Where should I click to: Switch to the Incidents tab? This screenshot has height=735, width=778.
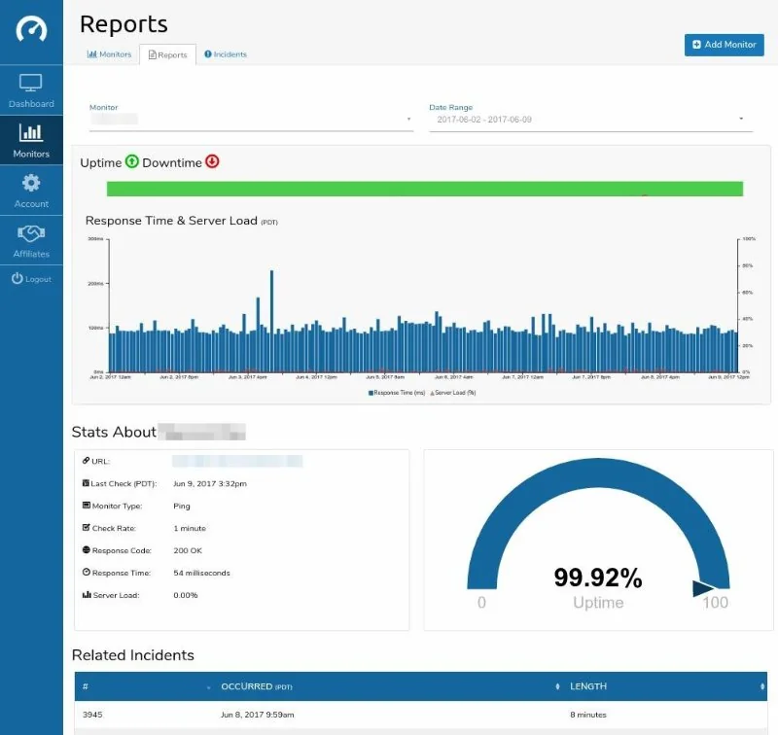click(x=226, y=54)
